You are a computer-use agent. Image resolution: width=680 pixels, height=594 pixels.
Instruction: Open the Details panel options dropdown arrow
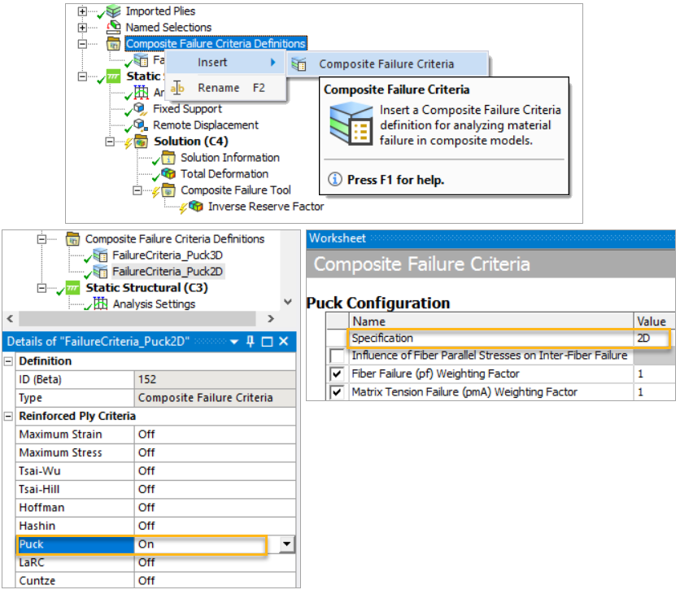234,342
